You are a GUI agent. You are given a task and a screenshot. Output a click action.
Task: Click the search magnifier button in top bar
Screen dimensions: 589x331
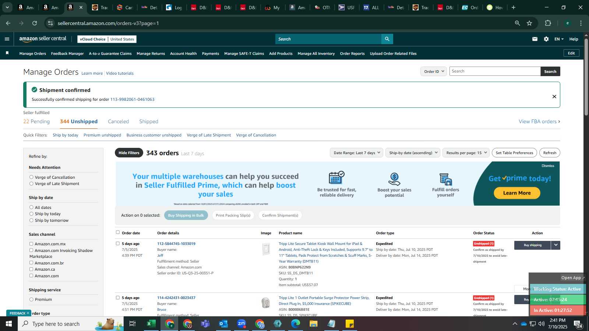[387, 39]
